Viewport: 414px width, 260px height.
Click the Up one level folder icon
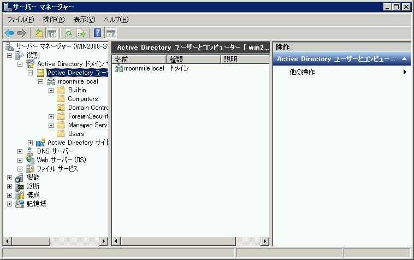tap(39, 33)
